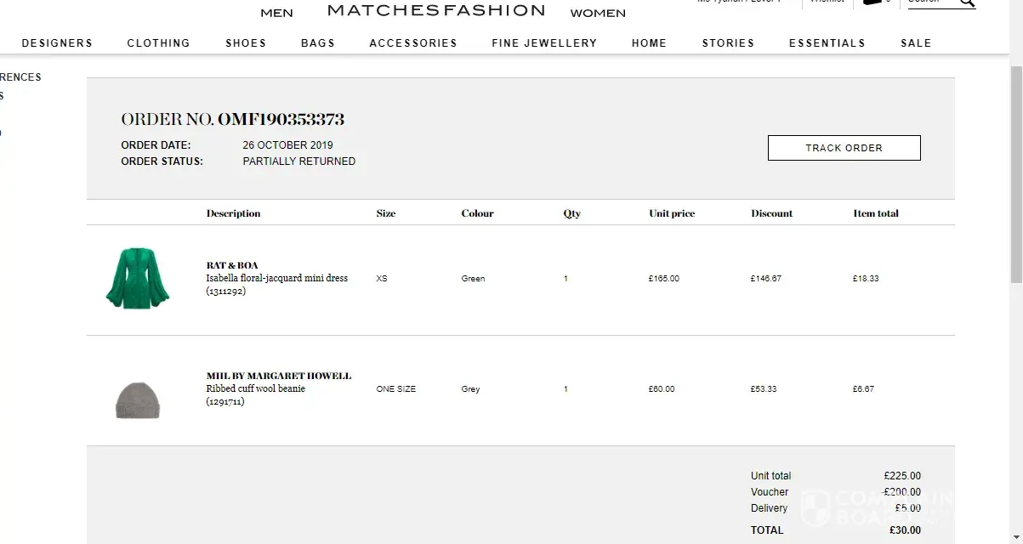The image size is (1023, 544).
Task: Click the green mini dress thumbnail
Action: point(138,278)
